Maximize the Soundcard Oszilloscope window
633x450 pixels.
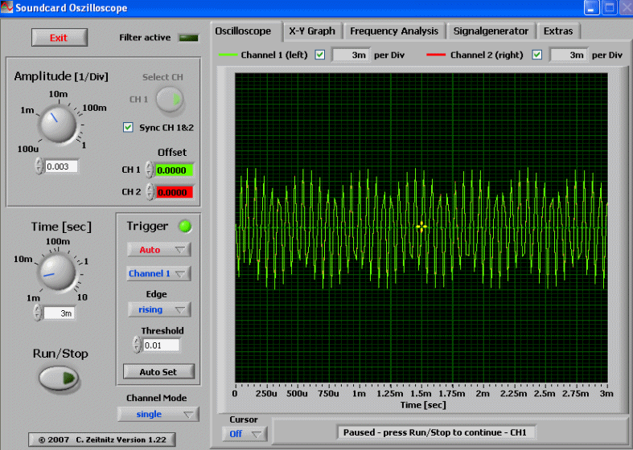[609, 8]
